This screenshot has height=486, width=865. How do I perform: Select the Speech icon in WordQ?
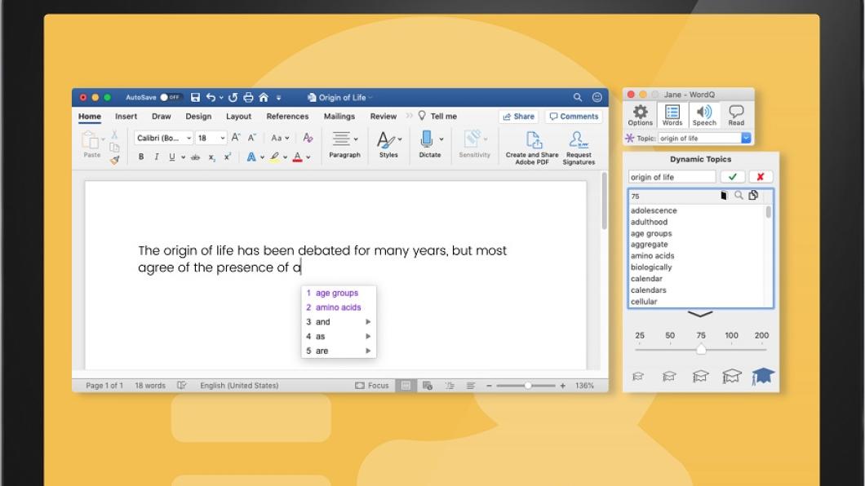point(704,113)
